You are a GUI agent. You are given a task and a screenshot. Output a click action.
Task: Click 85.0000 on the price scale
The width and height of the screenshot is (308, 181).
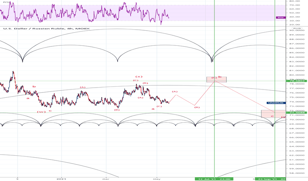point(297,53)
